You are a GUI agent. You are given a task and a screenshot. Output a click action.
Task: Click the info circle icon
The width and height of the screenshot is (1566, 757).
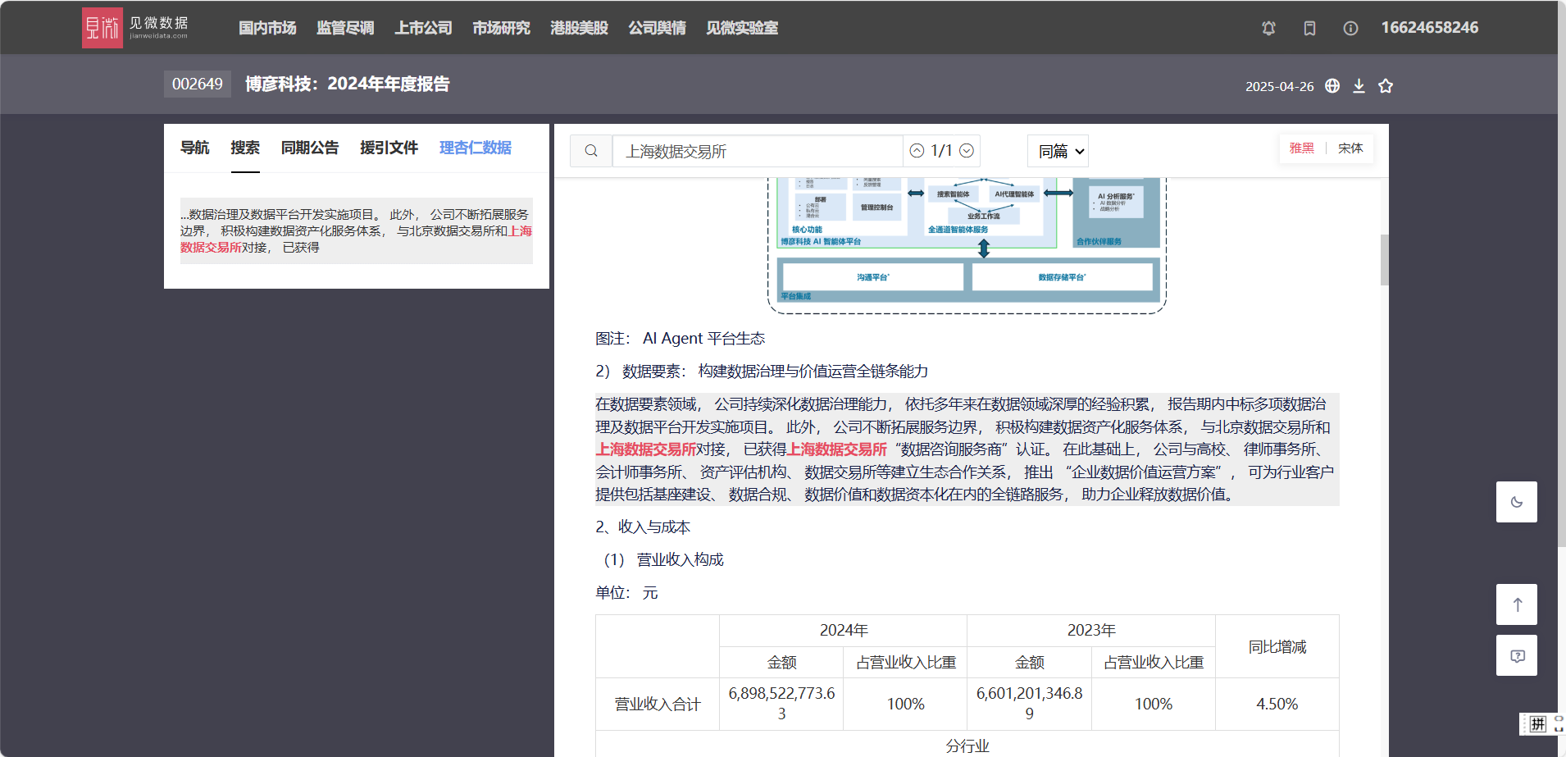coord(1350,28)
